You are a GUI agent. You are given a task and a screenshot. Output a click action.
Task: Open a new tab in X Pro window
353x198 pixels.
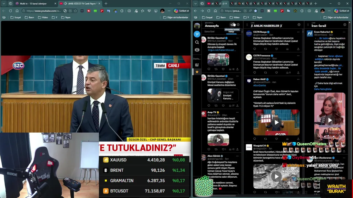click(315, 4)
